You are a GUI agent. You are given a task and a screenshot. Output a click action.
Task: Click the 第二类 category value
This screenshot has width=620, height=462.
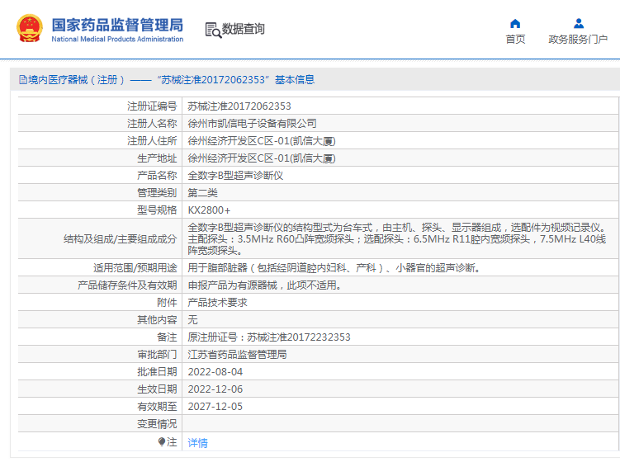click(x=202, y=193)
